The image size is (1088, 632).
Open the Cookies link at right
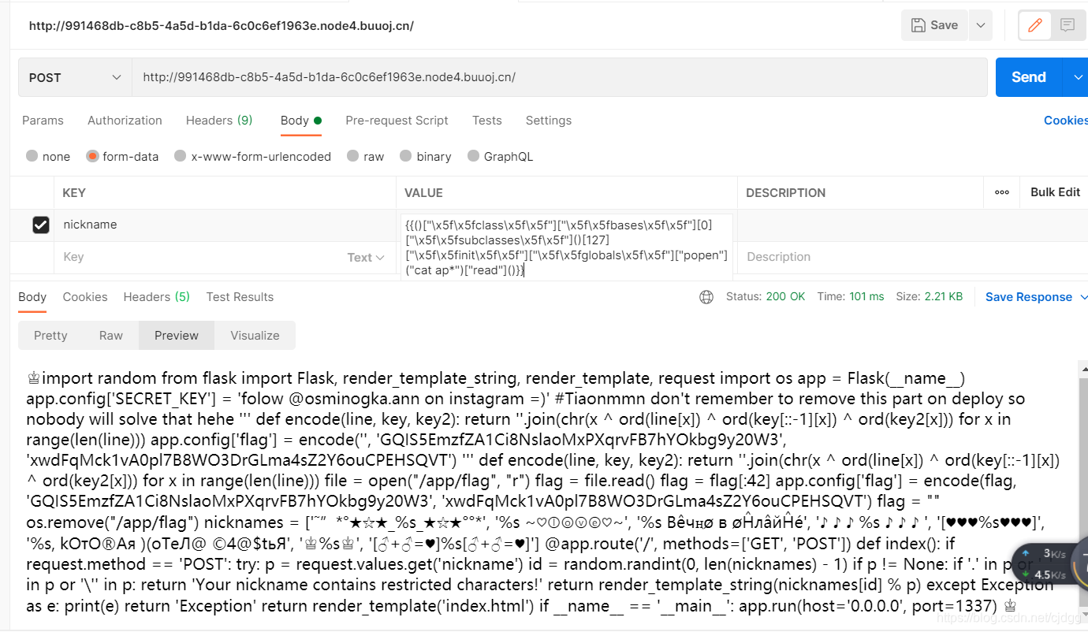coord(1065,121)
